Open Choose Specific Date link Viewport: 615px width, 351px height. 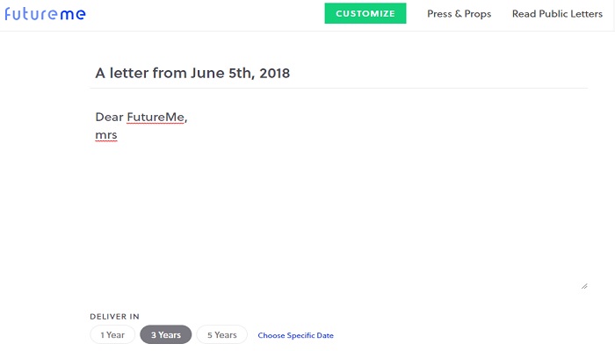coord(296,335)
